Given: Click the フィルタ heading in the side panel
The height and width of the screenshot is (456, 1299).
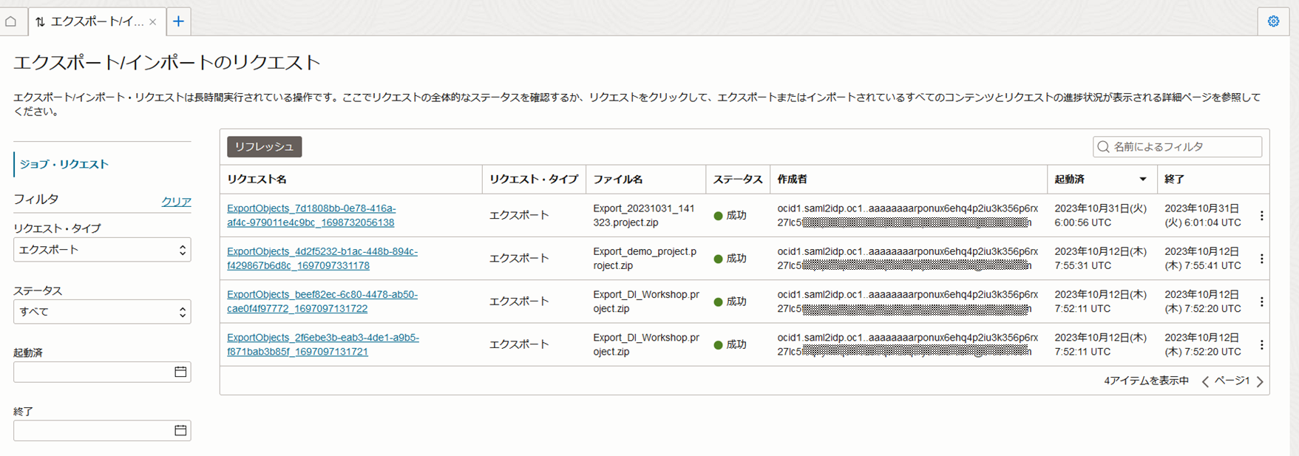Looking at the screenshot, I should tap(36, 199).
